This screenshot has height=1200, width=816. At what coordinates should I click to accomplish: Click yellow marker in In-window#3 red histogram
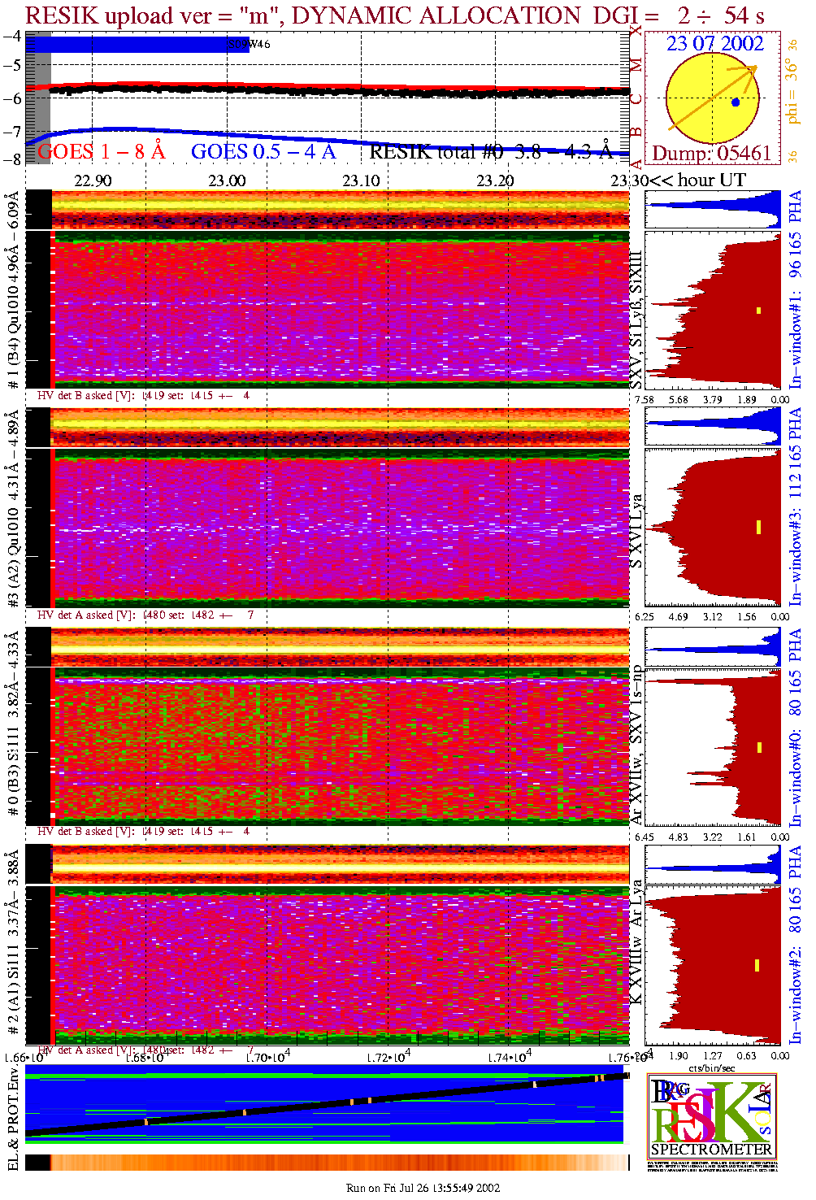(758, 527)
